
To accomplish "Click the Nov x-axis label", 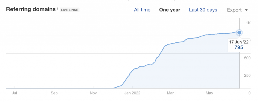I will (93, 93).
